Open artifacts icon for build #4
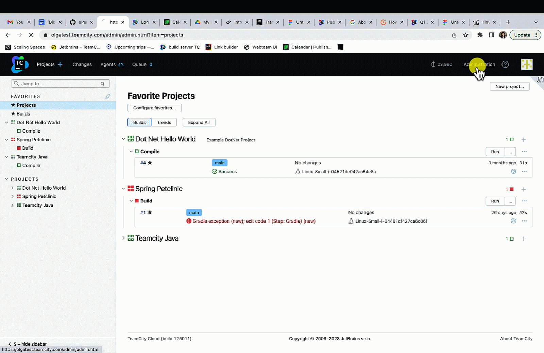Image resolution: width=544 pixels, height=353 pixels. (513, 171)
